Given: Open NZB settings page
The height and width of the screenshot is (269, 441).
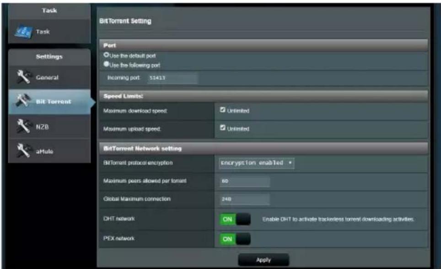Looking at the screenshot, I should tap(49, 126).
